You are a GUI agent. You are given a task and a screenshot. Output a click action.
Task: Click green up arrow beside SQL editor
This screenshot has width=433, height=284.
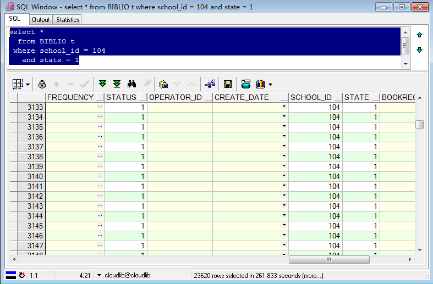coord(419,35)
